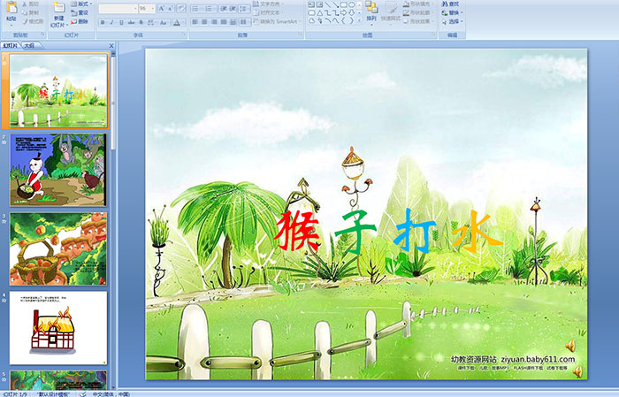Select the Slides (幻灯片) pane tab
Viewport: 619px width, 397px height.
coord(11,45)
